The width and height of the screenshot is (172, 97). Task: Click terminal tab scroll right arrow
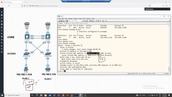coord(169,23)
